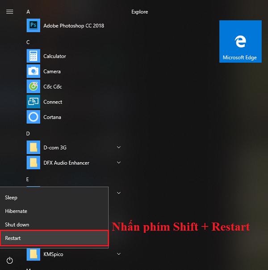The width and height of the screenshot is (268, 270).
Task: Click the Cortana app name
Action: [x=52, y=117]
